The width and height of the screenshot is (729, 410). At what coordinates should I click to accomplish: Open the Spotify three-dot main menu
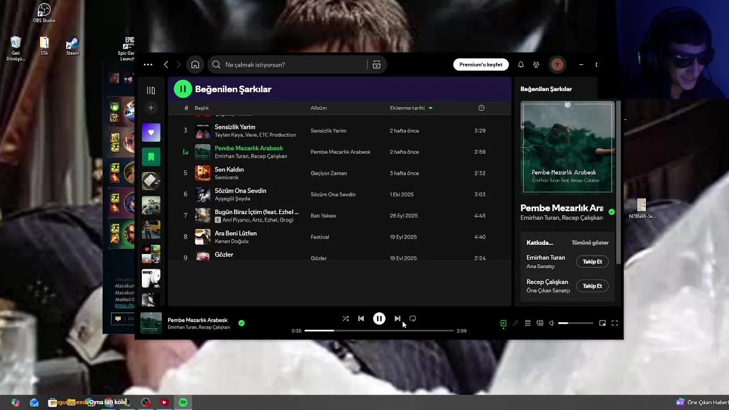[148, 65]
